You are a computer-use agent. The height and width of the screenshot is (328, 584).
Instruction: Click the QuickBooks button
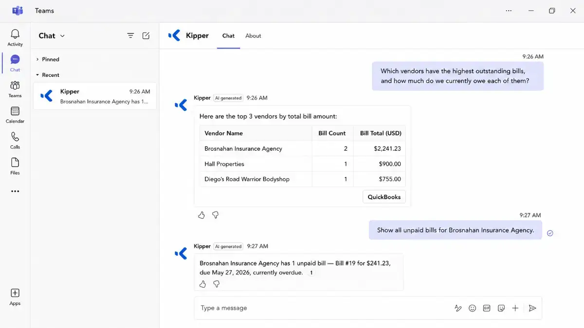[384, 197]
